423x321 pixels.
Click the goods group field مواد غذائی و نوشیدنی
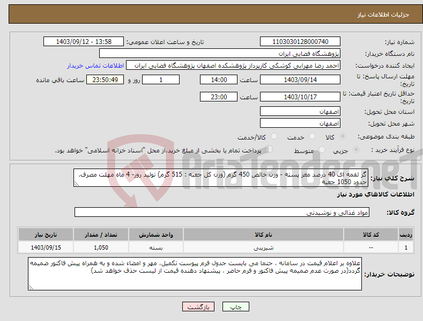click(x=222, y=213)
